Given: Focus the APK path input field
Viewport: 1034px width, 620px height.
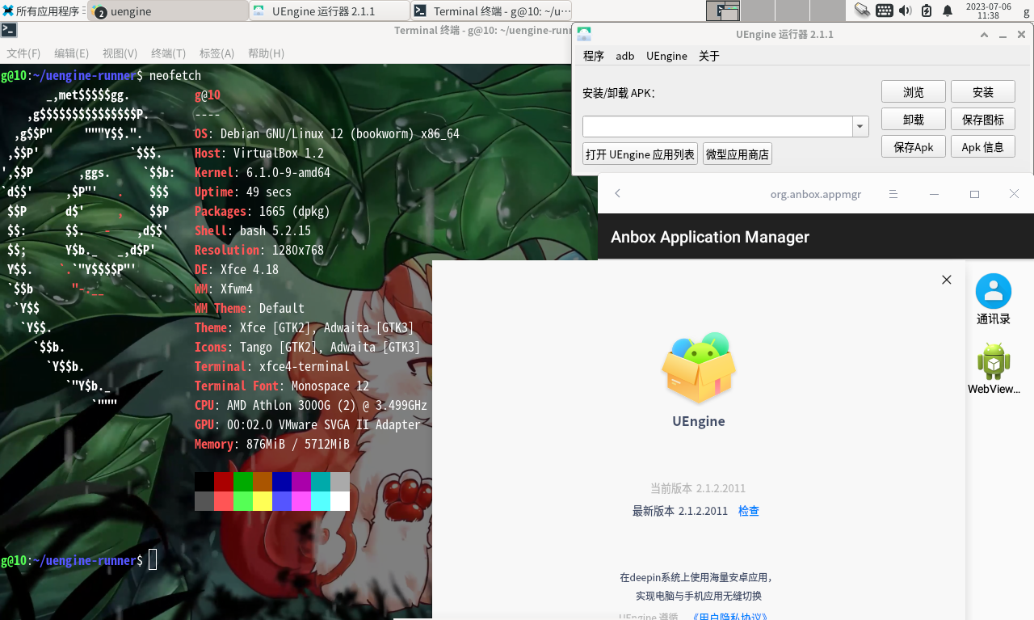Looking at the screenshot, I should [x=718, y=127].
